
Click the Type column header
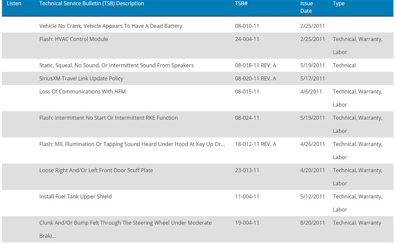(x=339, y=3)
